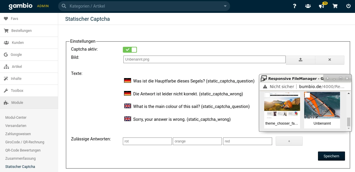Click the cart icon next to Bestellungen
The height and width of the screenshot is (172, 355).
6,31
